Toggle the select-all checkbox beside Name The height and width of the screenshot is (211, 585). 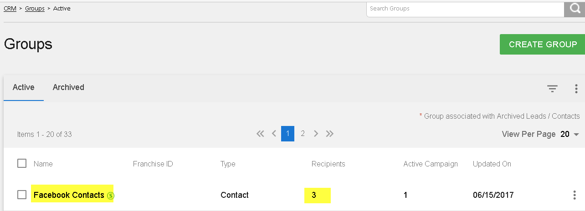click(x=22, y=163)
